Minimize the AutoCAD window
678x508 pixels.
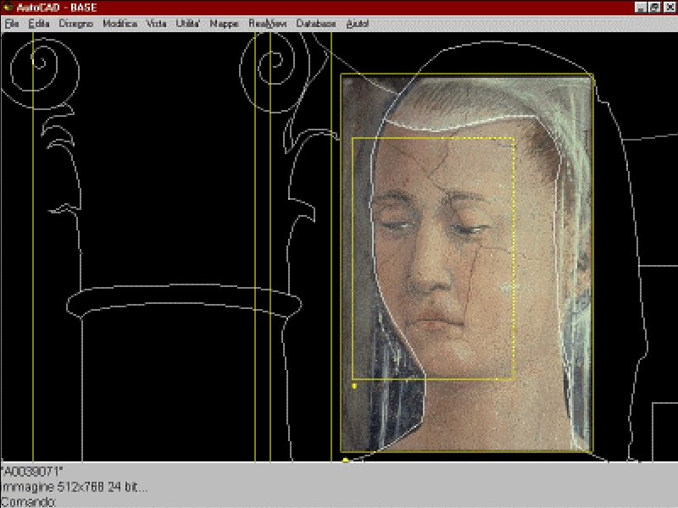click(641, 8)
